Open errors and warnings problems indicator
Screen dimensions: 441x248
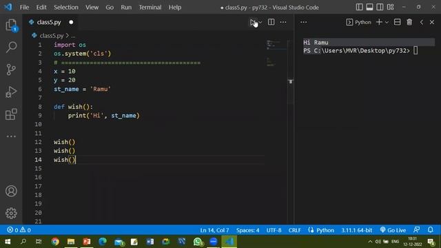tap(19, 230)
